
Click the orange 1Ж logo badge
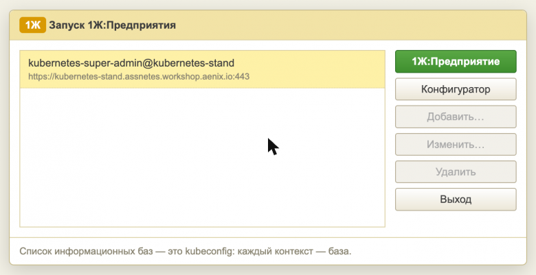pos(32,25)
